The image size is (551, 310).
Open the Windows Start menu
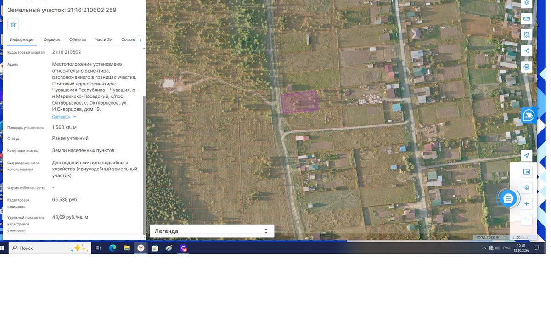click(x=2, y=248)
